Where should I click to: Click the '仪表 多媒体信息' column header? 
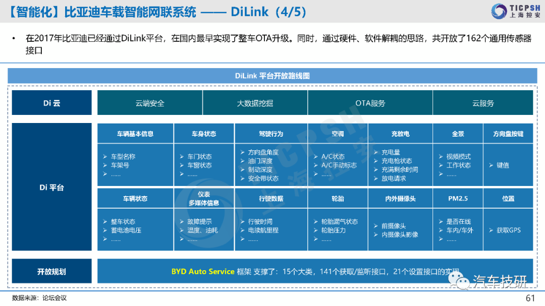tap(204, 198)
